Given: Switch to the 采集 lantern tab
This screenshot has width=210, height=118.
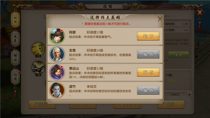Looking at the screenshot, I should [x=15, y=39].
